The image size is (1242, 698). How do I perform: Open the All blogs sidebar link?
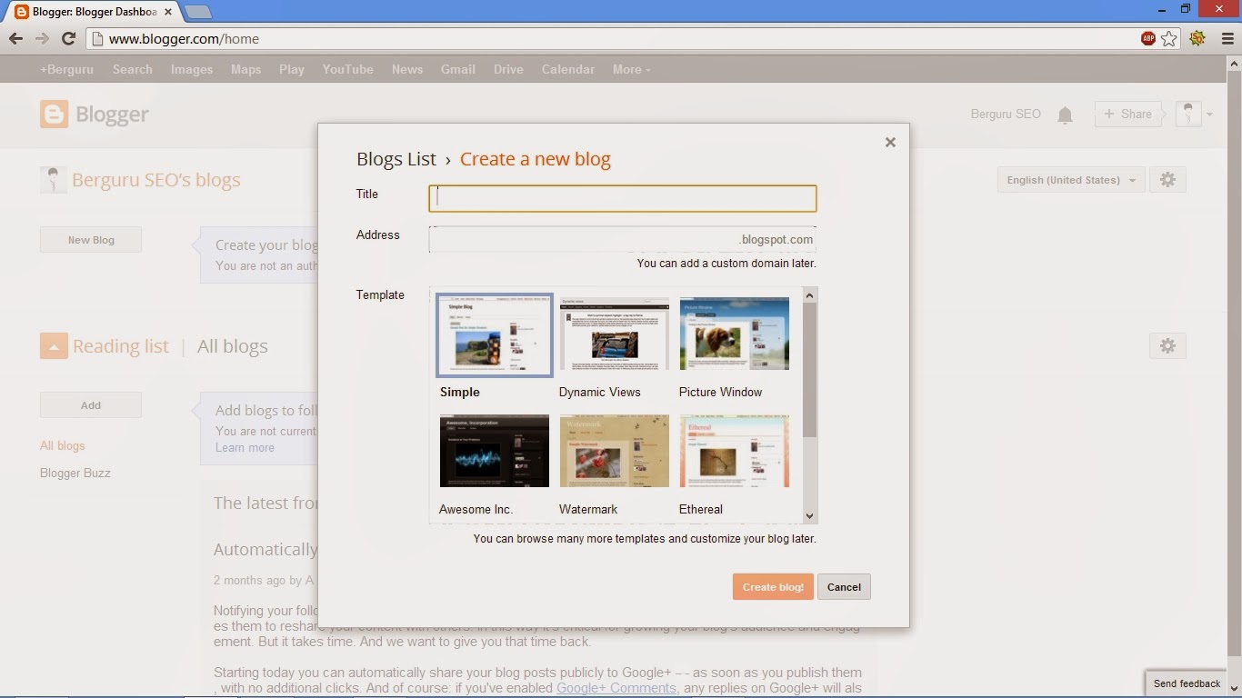point(63,446)
